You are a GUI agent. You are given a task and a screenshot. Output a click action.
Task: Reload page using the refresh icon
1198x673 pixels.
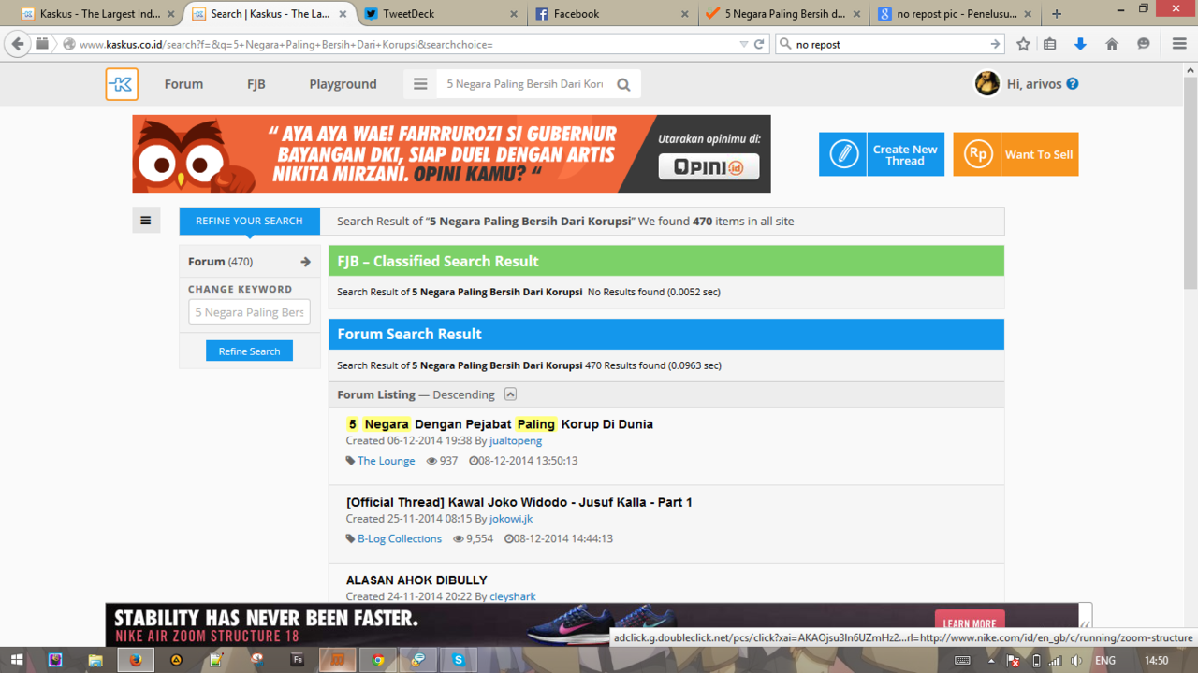759,44
